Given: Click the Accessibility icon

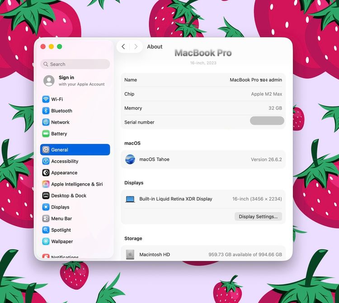Looking at the screenshot, I should (x=46, y=161).
